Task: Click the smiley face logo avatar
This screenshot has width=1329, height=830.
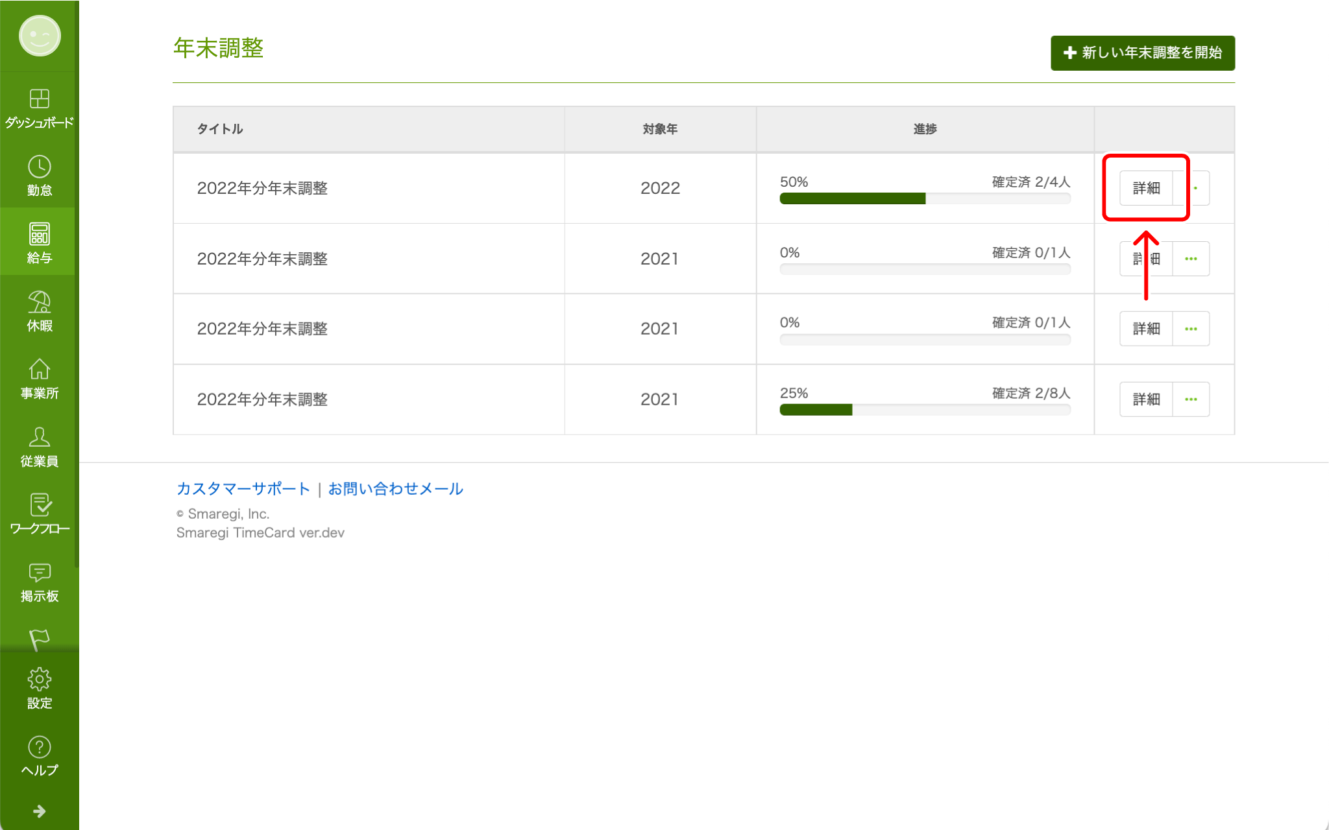Action: coord(40,36)
